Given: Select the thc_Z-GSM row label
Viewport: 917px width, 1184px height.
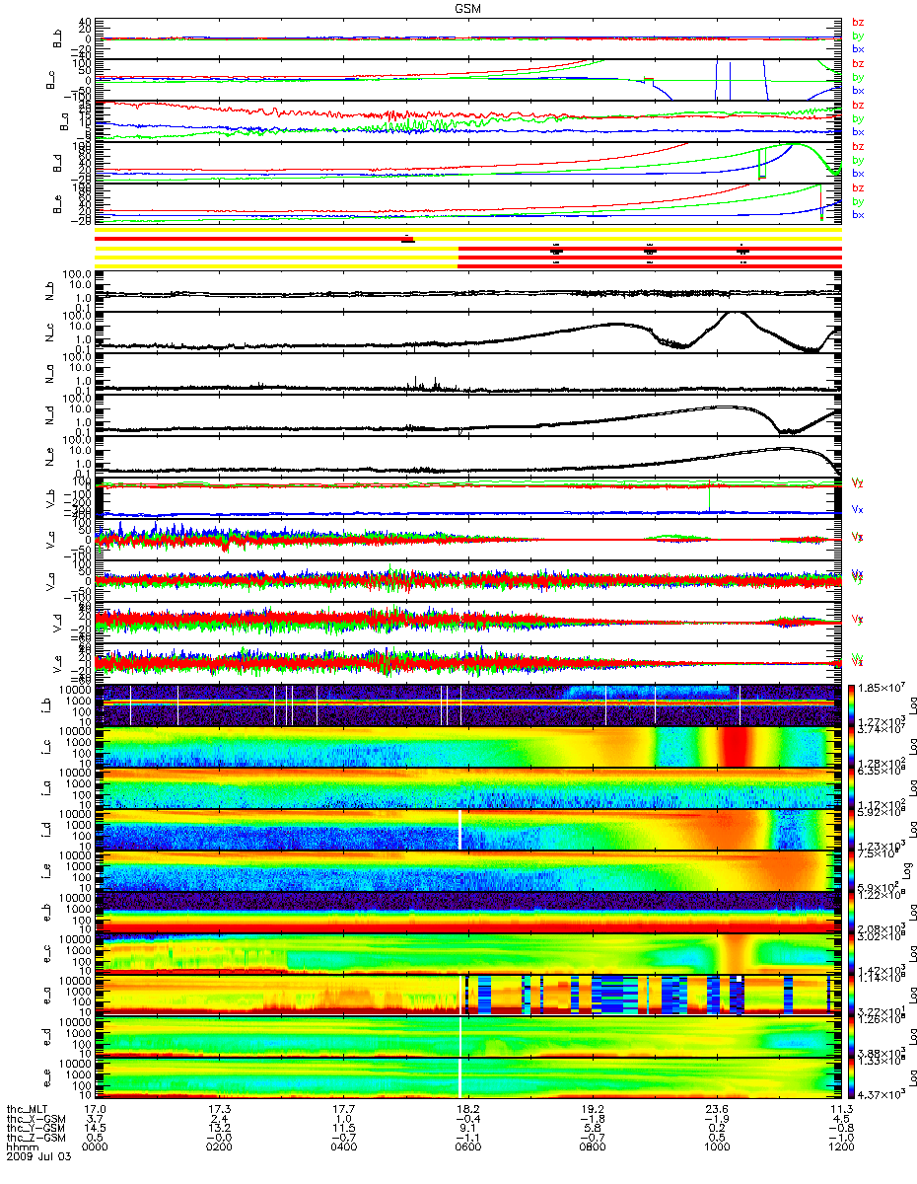Looking at the screenshot, I should (x=35, y=1136).
